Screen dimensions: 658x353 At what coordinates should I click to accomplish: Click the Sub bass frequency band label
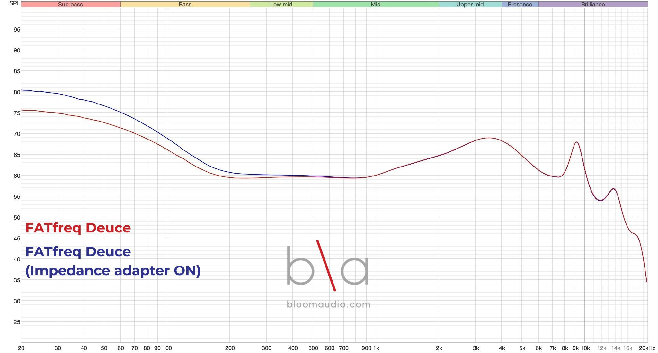pos(70,5)
